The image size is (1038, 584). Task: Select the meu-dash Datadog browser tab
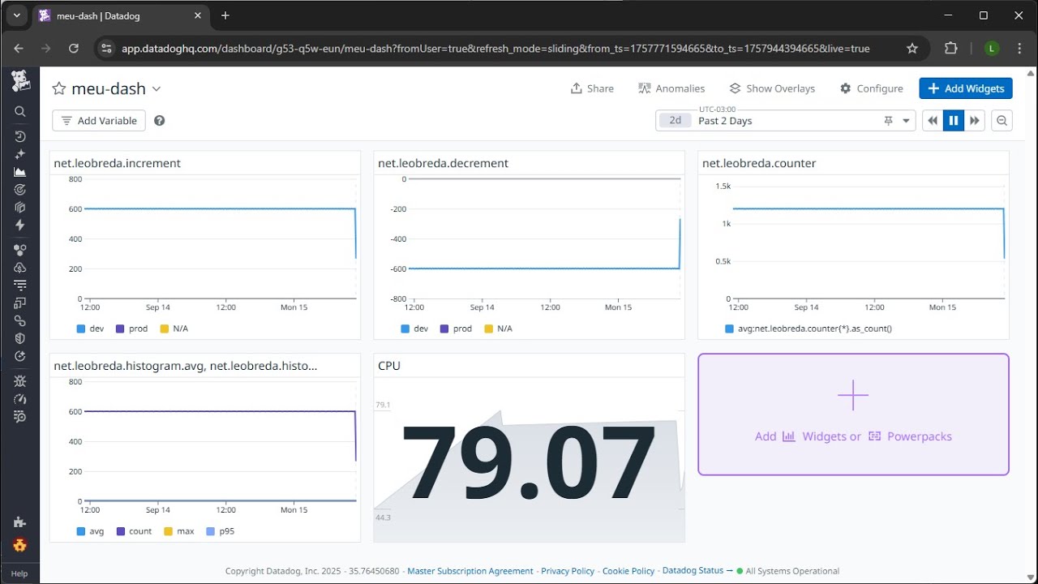click(x=119, y=15)
